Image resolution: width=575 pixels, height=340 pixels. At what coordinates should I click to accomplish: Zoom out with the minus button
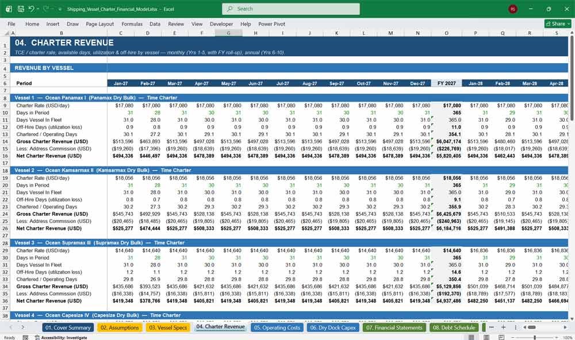pos(513,337)
